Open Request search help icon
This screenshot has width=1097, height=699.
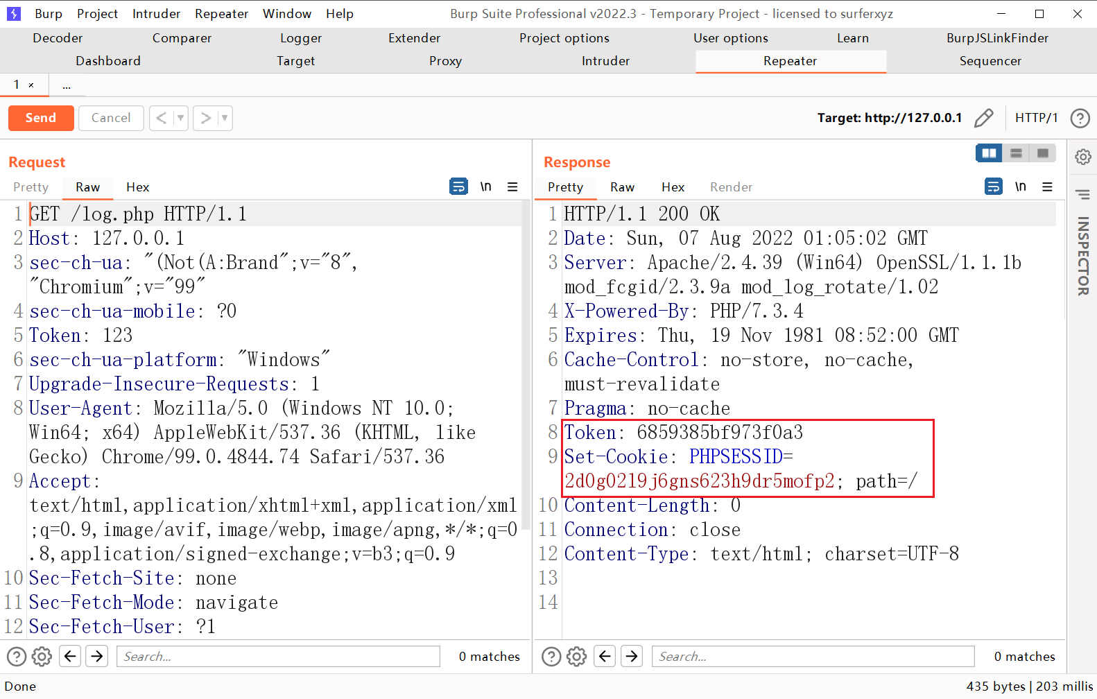click(x=17, y=656)
